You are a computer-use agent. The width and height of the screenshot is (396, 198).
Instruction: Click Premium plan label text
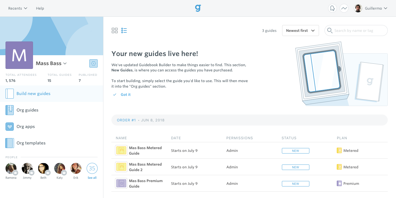[351, 183]
